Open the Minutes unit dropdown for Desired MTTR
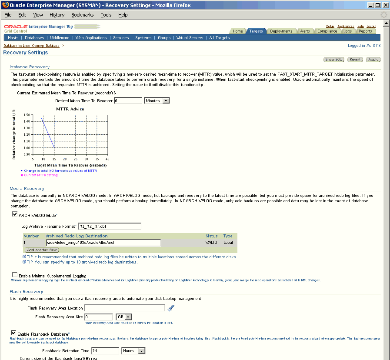 point(157,100)
